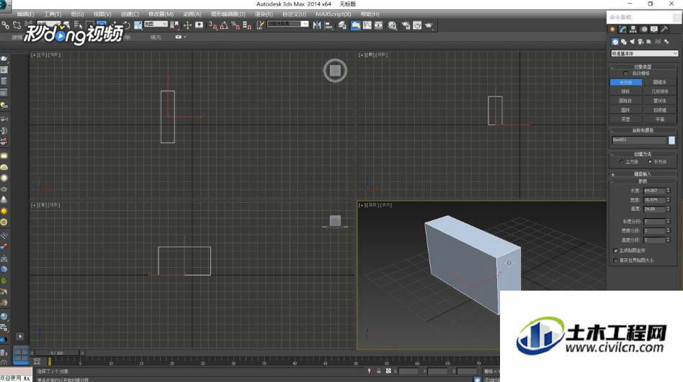Open the Group (G) menu
This screenshot has width=683, height=382.
point(77,14)
